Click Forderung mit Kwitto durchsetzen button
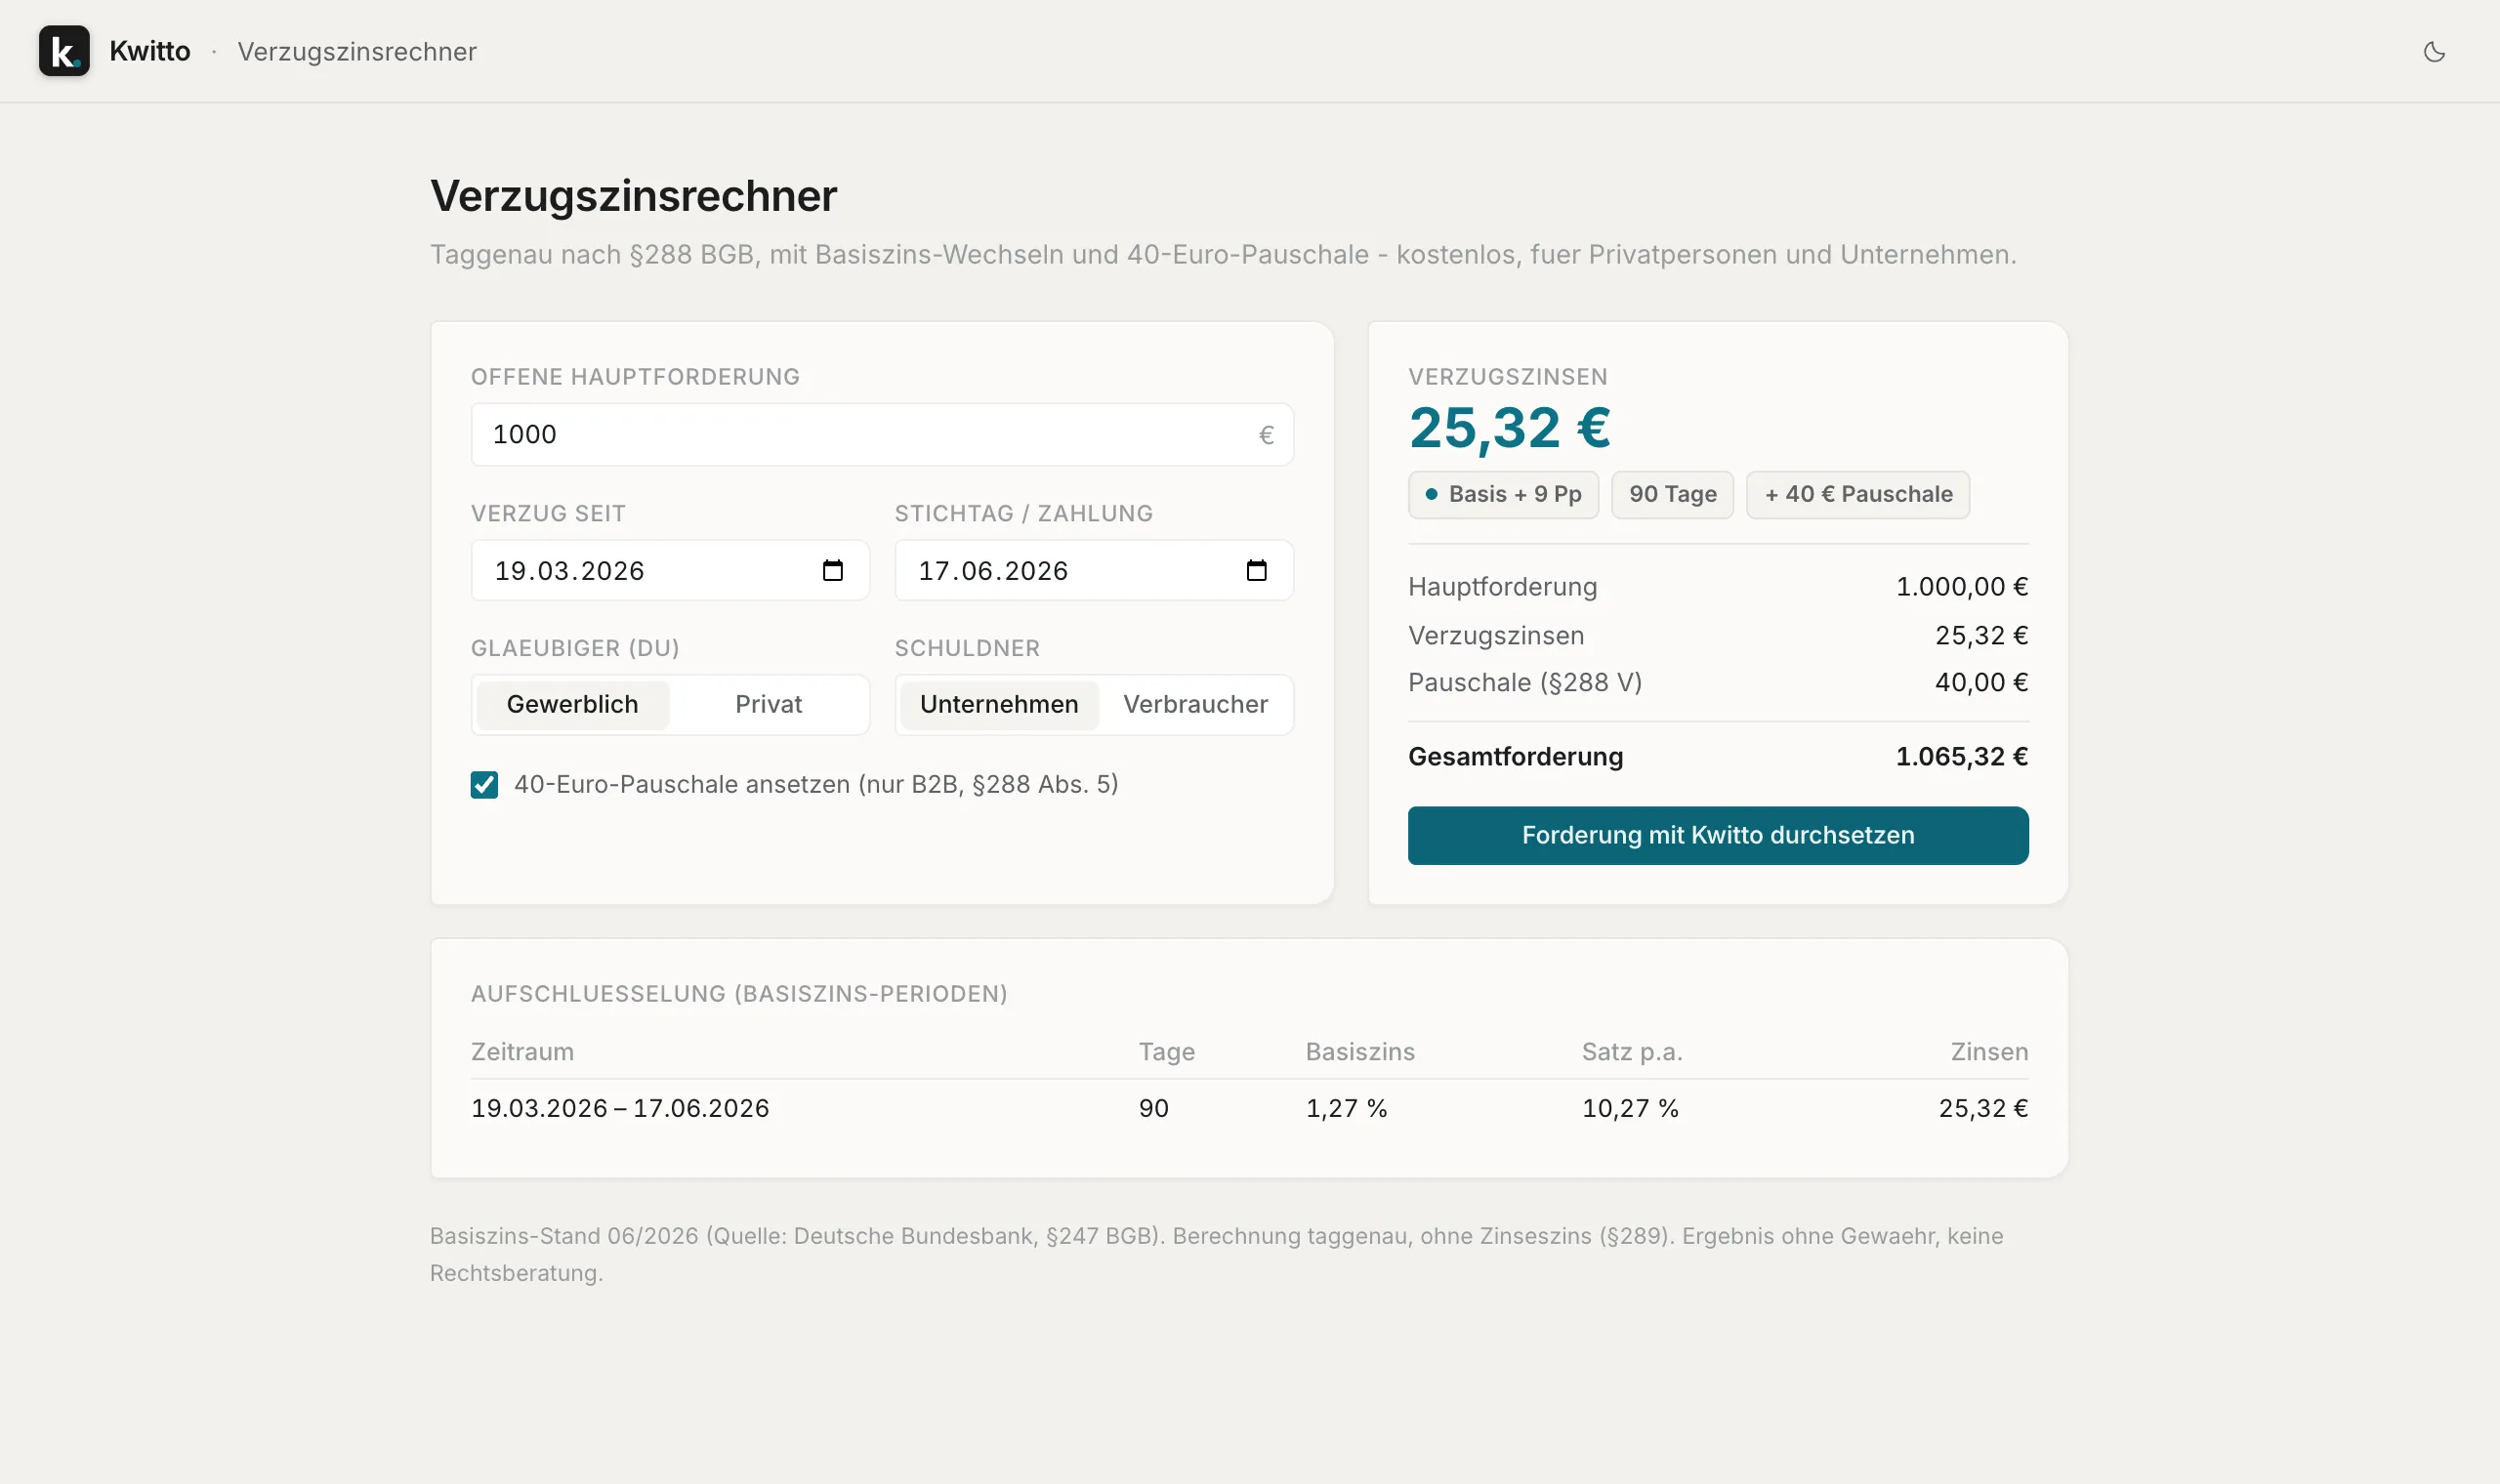This screenshot has width=2500, height=1484. [1718, 835]
